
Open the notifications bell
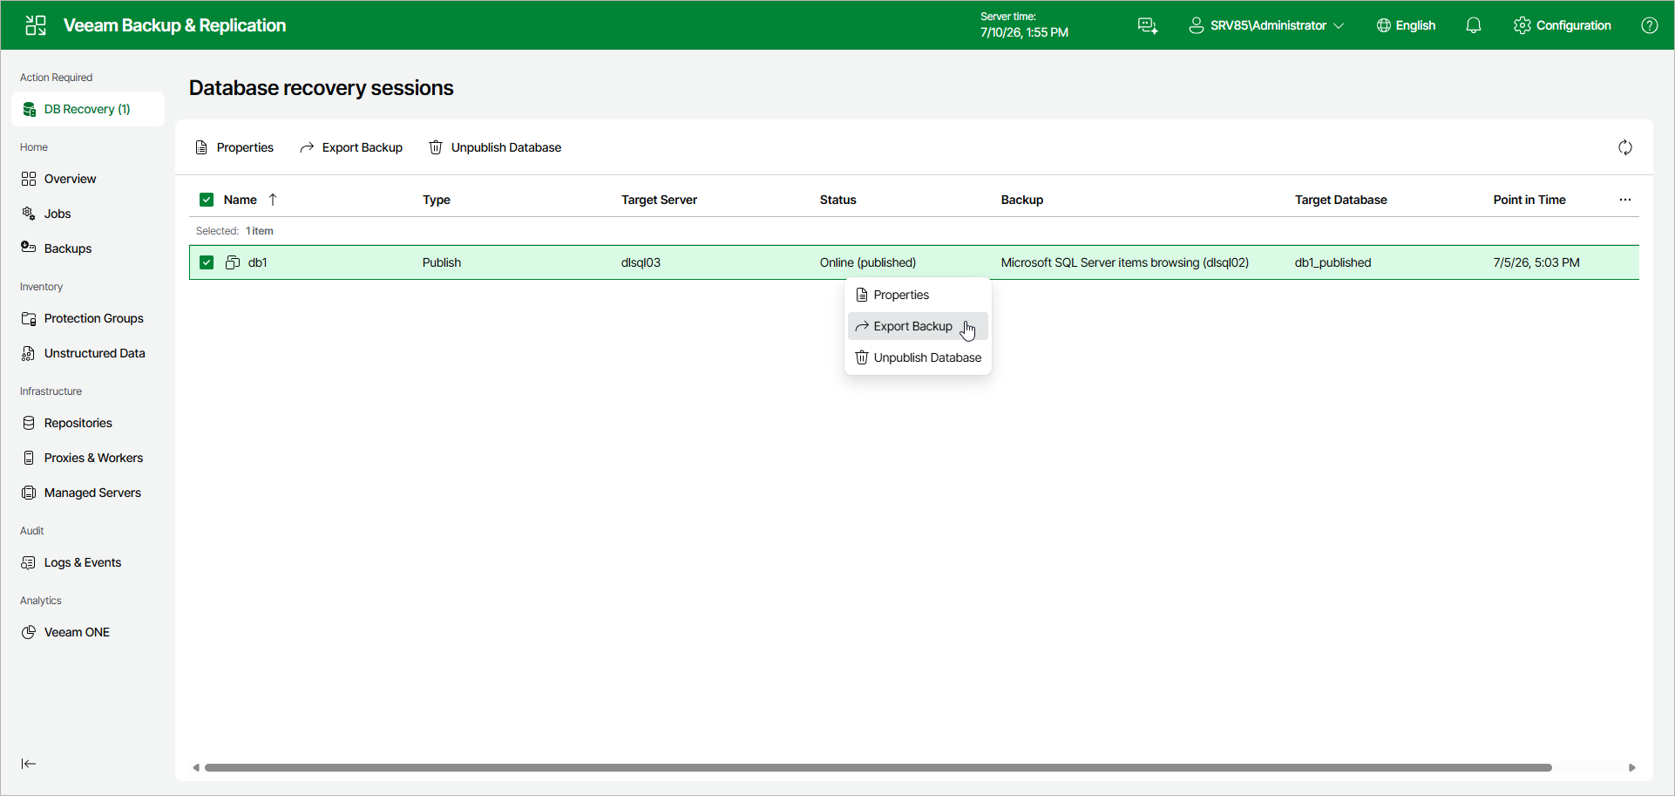(x=1474, y=25)
